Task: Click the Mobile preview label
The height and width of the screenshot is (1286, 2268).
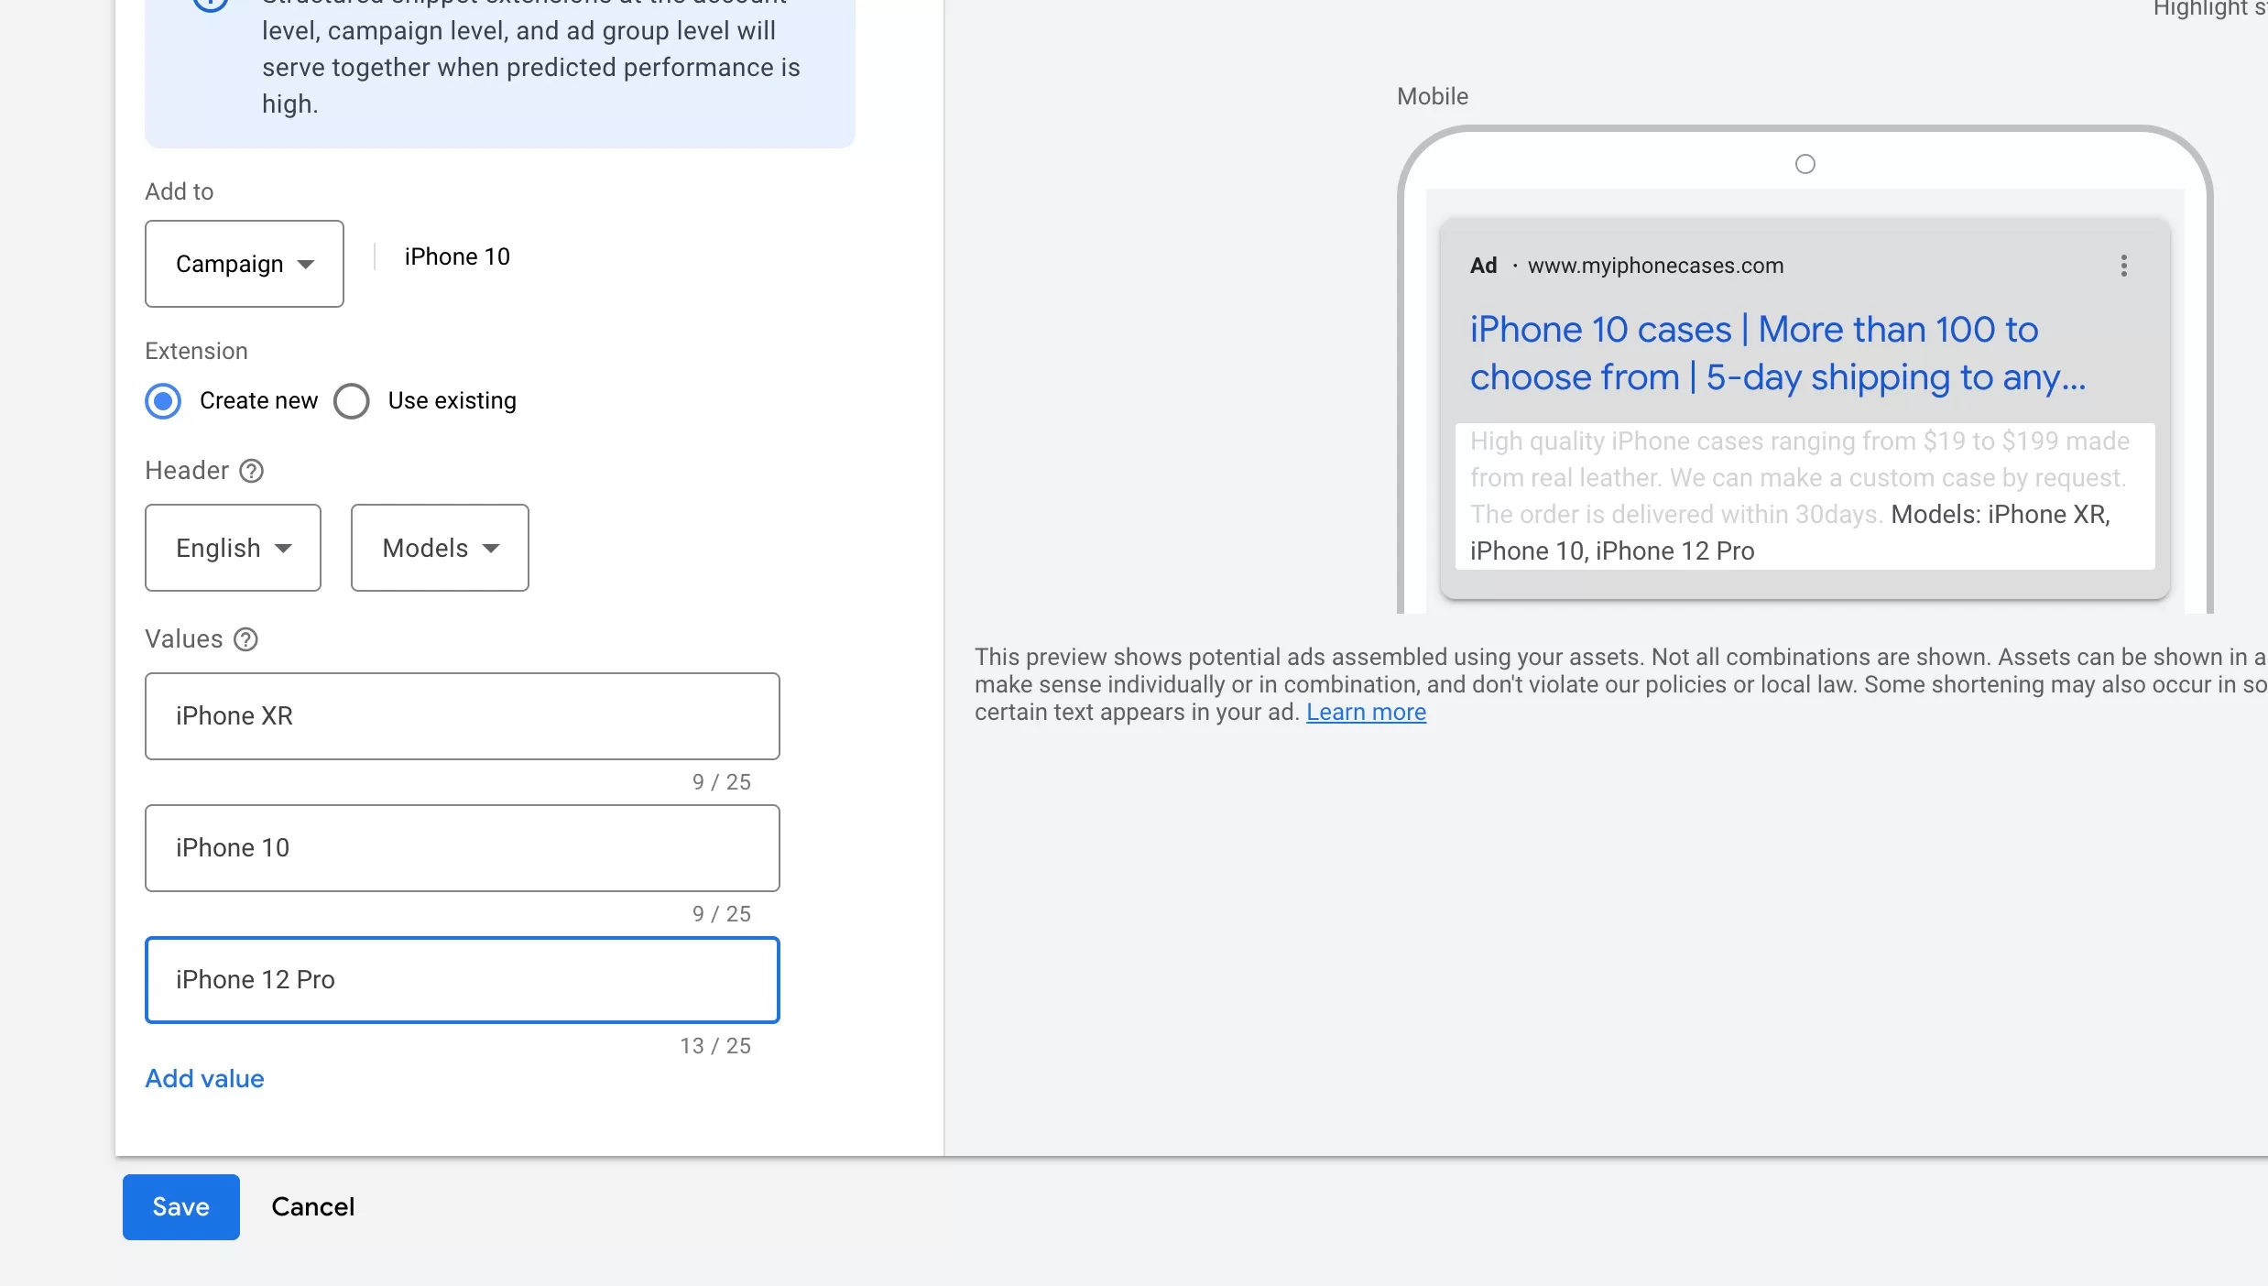Action: tap(1433, 96)
